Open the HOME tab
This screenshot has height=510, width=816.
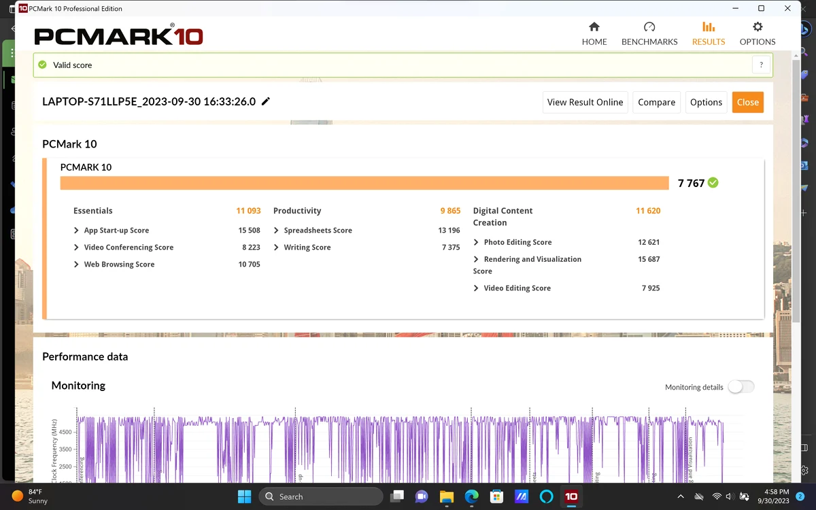594,33
